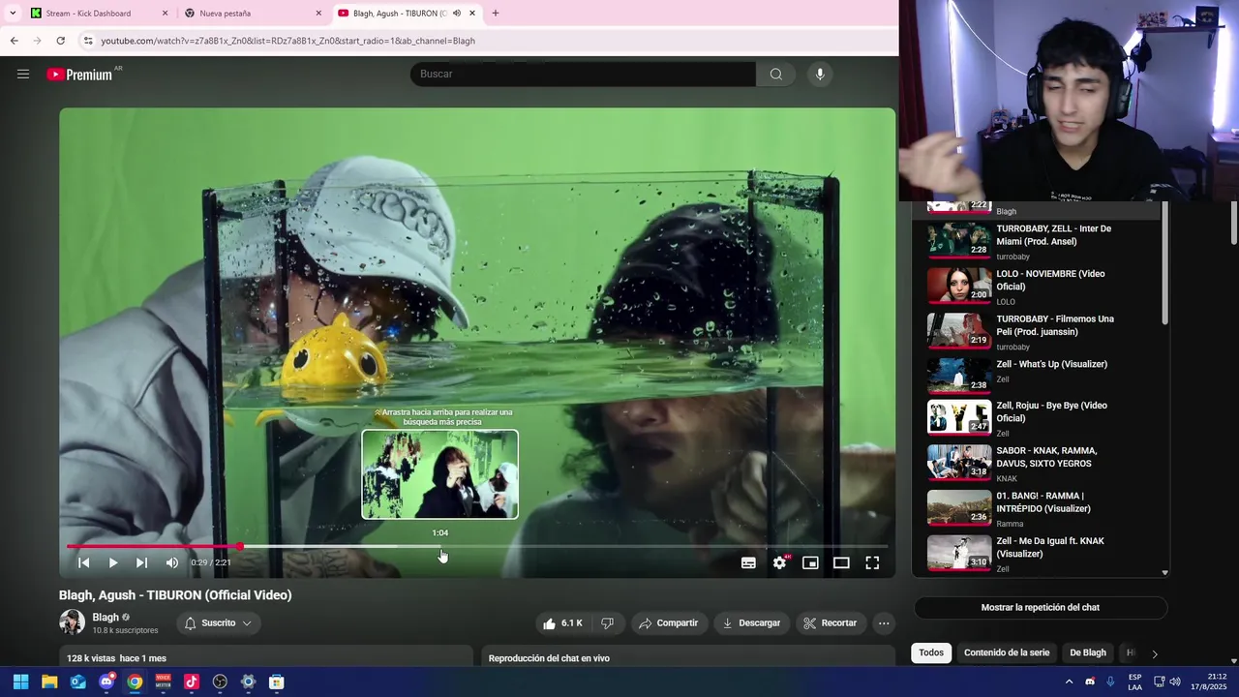
Task: Focus the Buscar search field
Action: coord(583,74)
